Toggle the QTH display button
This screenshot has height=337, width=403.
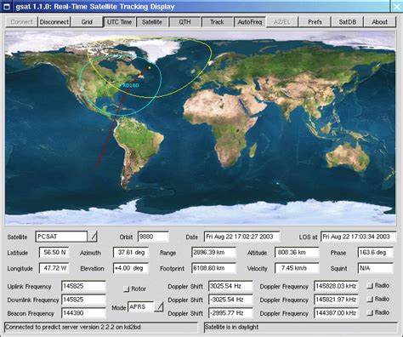click(184, 22)
